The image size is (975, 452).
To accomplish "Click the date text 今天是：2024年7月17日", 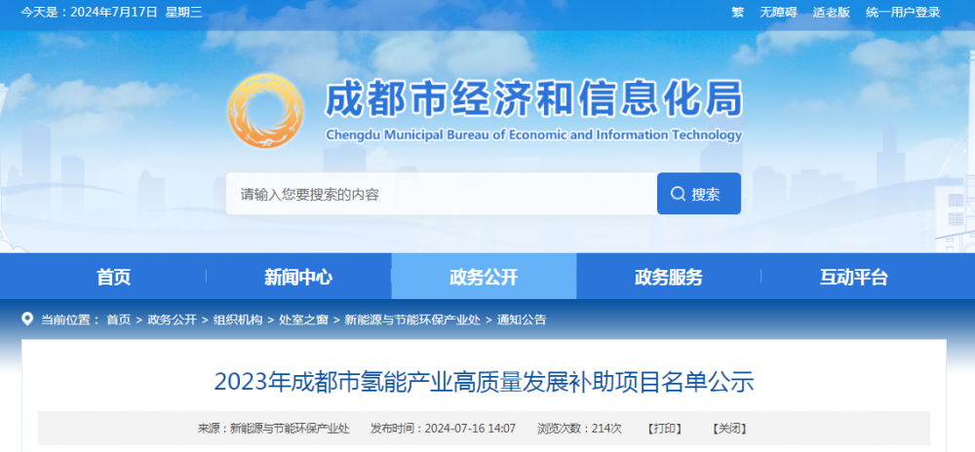I will (x=89, y=12).
